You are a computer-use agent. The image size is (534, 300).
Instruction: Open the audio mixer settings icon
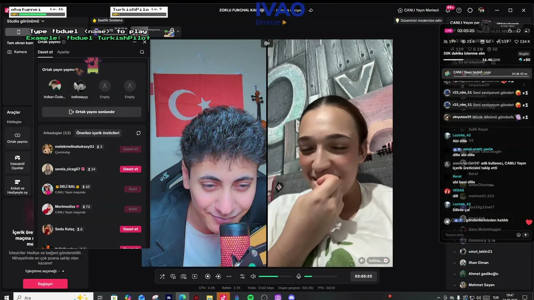(x=242, y=276)
